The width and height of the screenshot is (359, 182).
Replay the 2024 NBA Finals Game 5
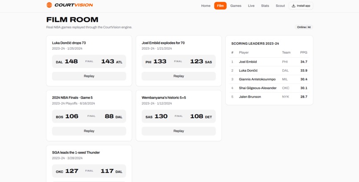coord(89,131)
